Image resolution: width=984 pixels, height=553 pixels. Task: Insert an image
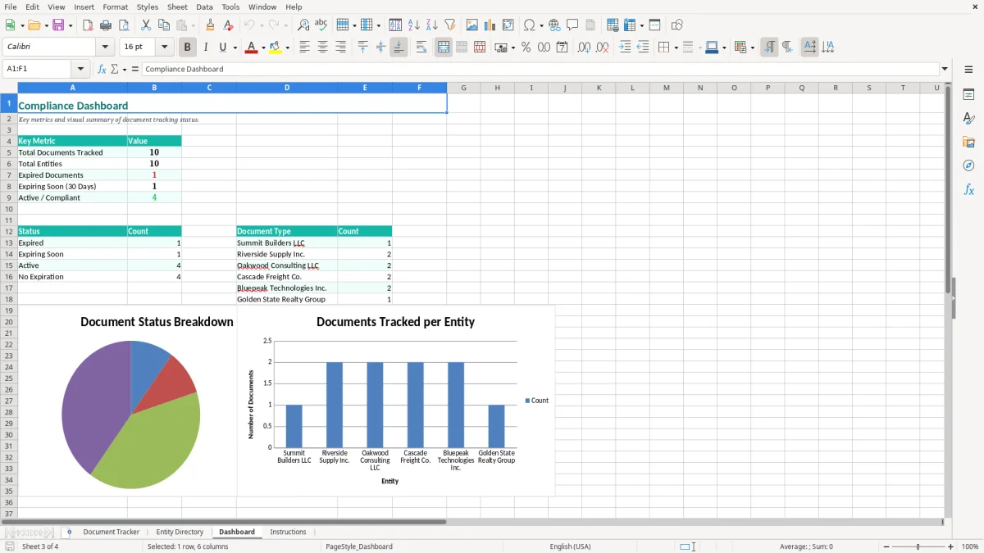click(472, 25)
